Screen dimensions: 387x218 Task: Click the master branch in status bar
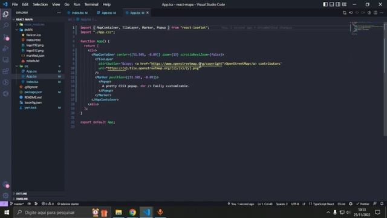point(17,204)
